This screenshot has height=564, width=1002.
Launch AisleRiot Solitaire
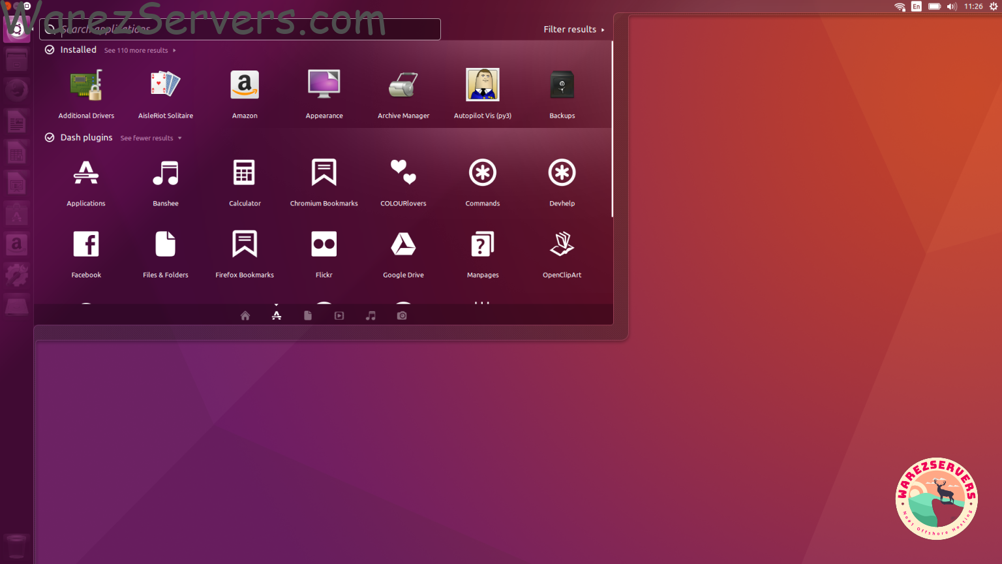[x=165, y=91]
